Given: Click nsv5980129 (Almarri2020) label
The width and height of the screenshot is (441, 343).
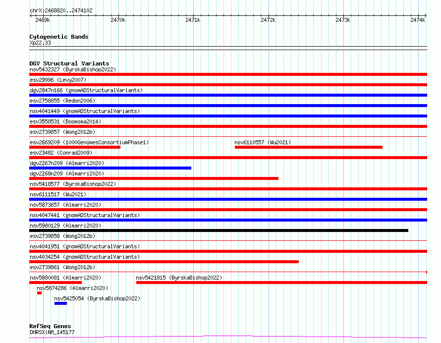Looking at the screenshot, I should [65, 226].
